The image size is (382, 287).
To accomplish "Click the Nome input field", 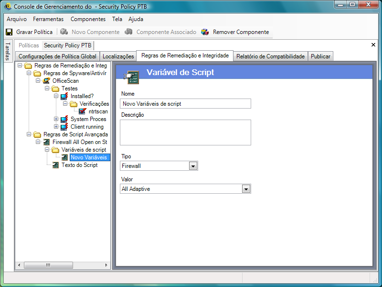I will click(185, 104).
